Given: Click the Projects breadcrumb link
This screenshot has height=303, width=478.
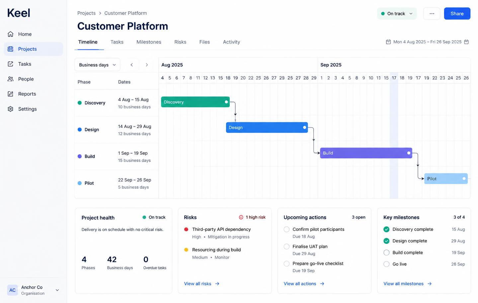Looking at the screenshot, I should tap(86, 13).
